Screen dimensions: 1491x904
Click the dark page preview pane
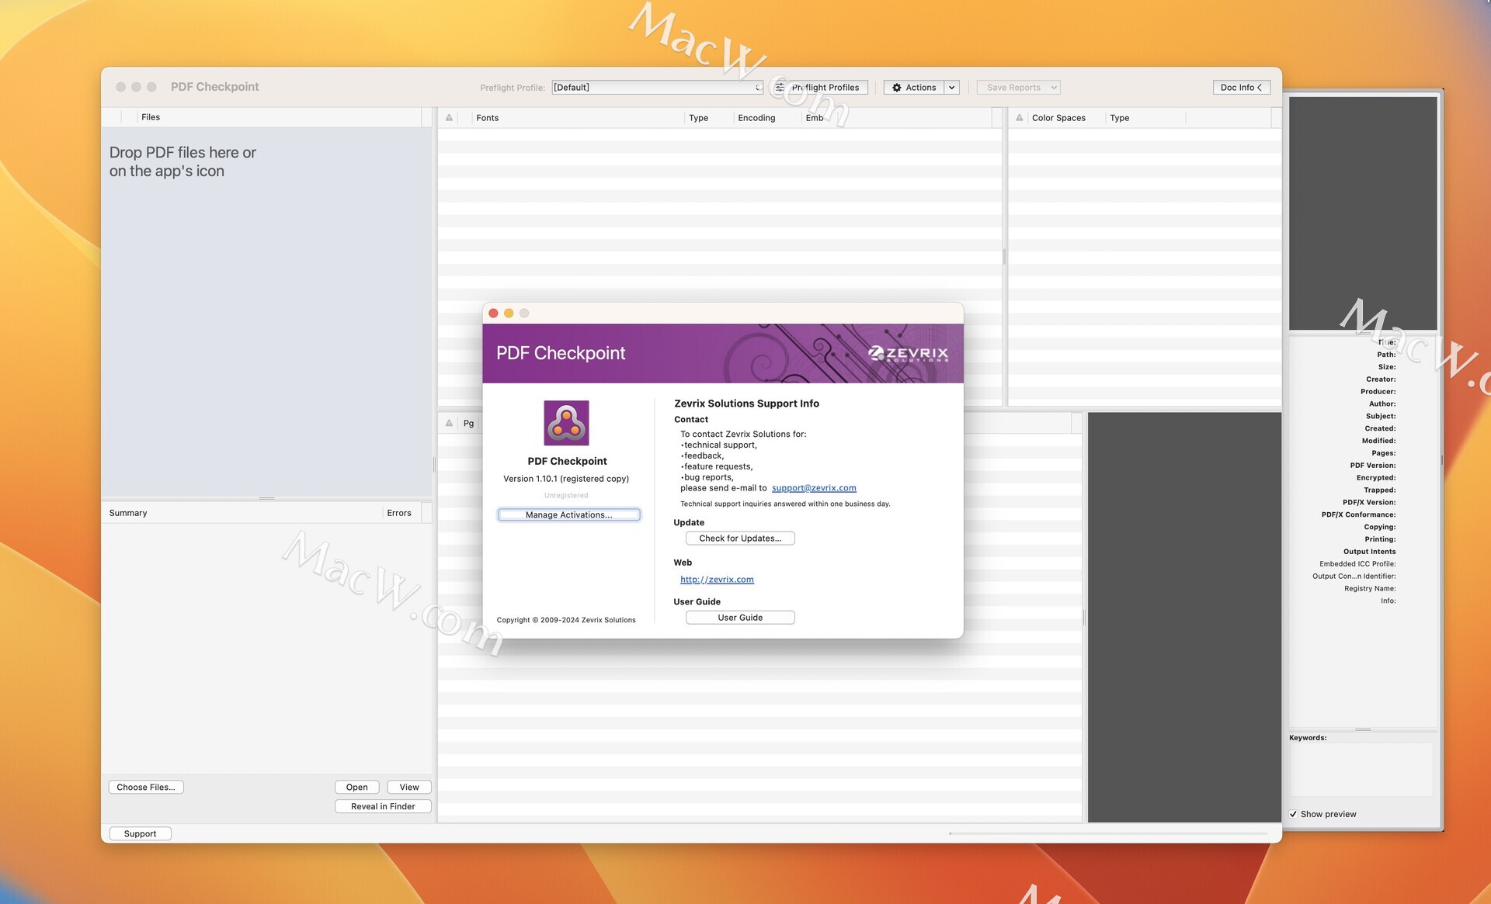1184,617
